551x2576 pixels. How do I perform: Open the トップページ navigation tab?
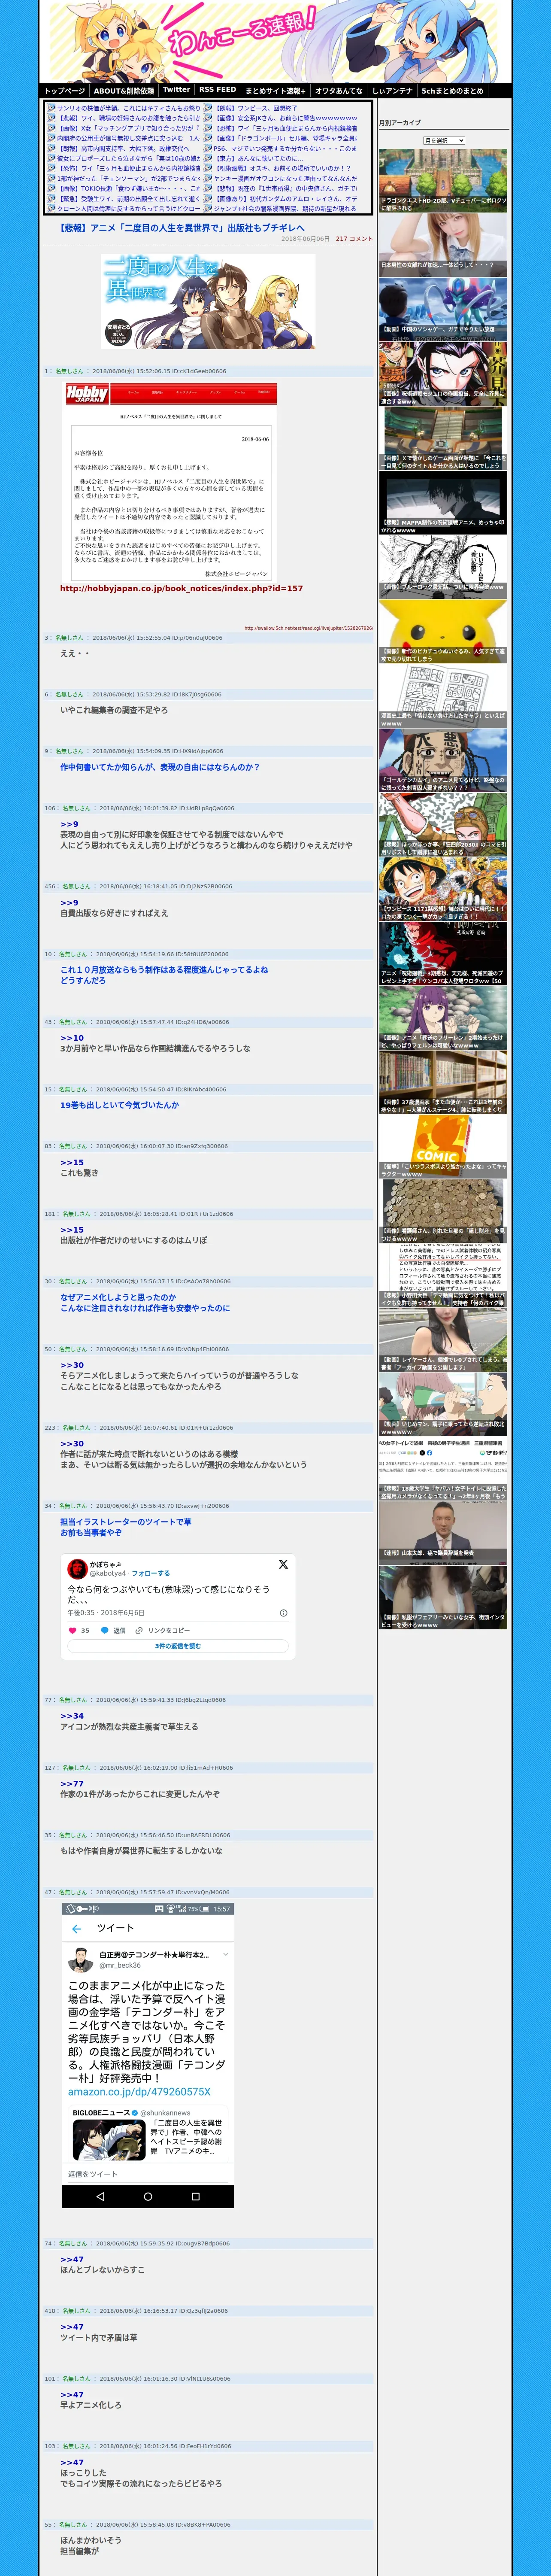point(64,90)
